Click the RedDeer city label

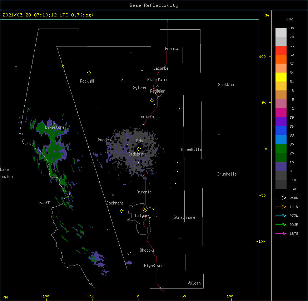point(158,91)
